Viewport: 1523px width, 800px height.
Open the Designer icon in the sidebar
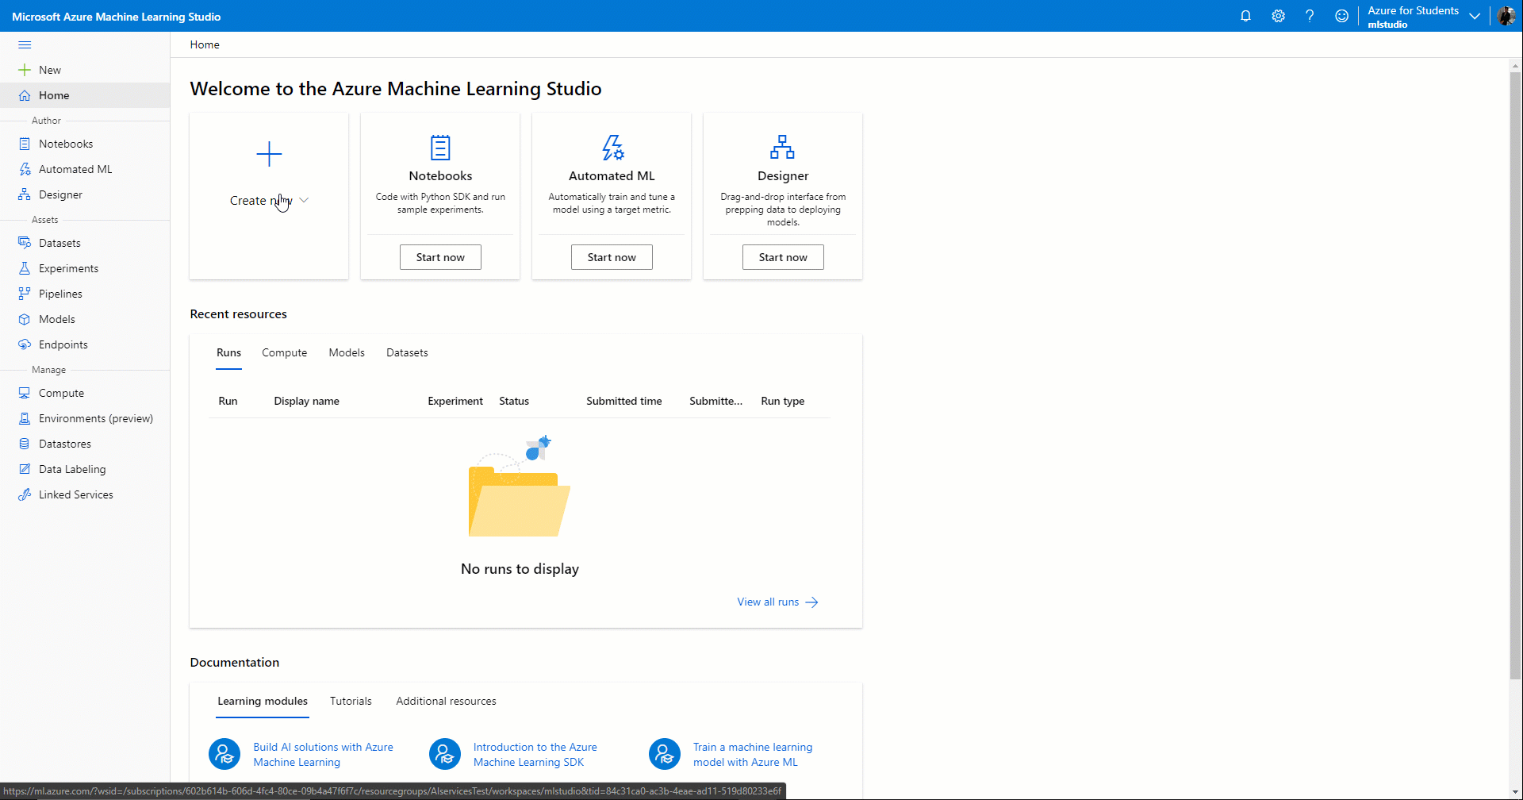coord(25,194)
